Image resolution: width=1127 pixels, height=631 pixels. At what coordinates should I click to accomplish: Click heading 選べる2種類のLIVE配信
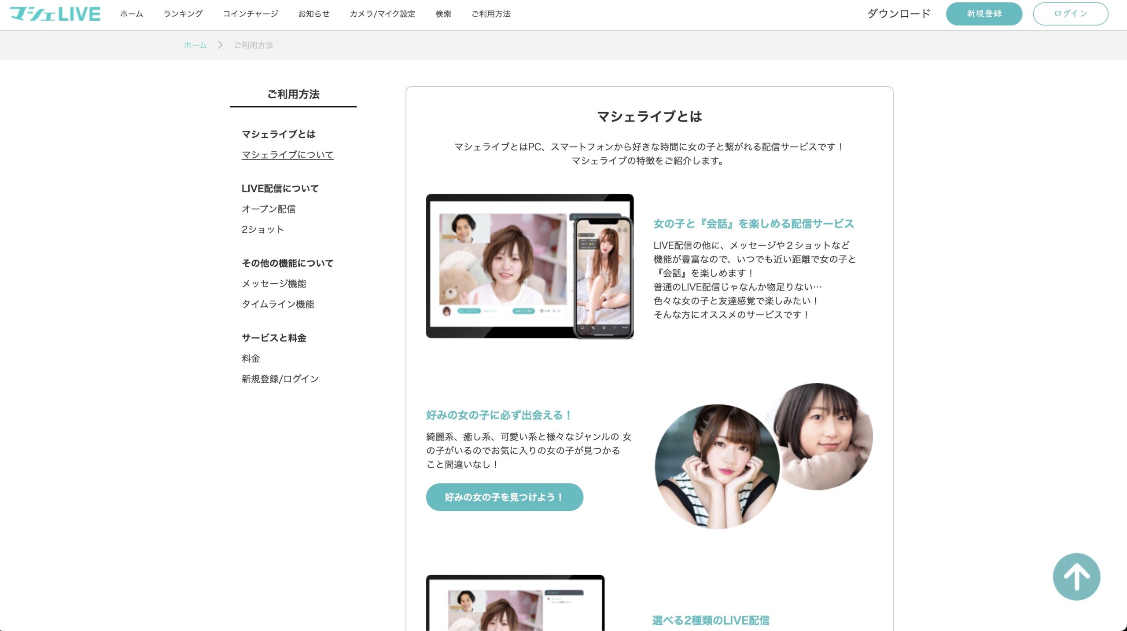(x=711, y=620)
